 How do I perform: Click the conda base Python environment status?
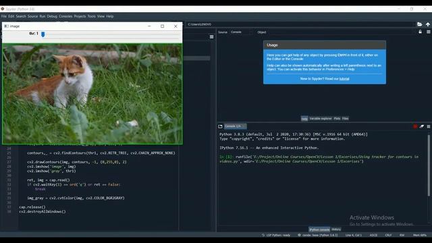[318, 235]
